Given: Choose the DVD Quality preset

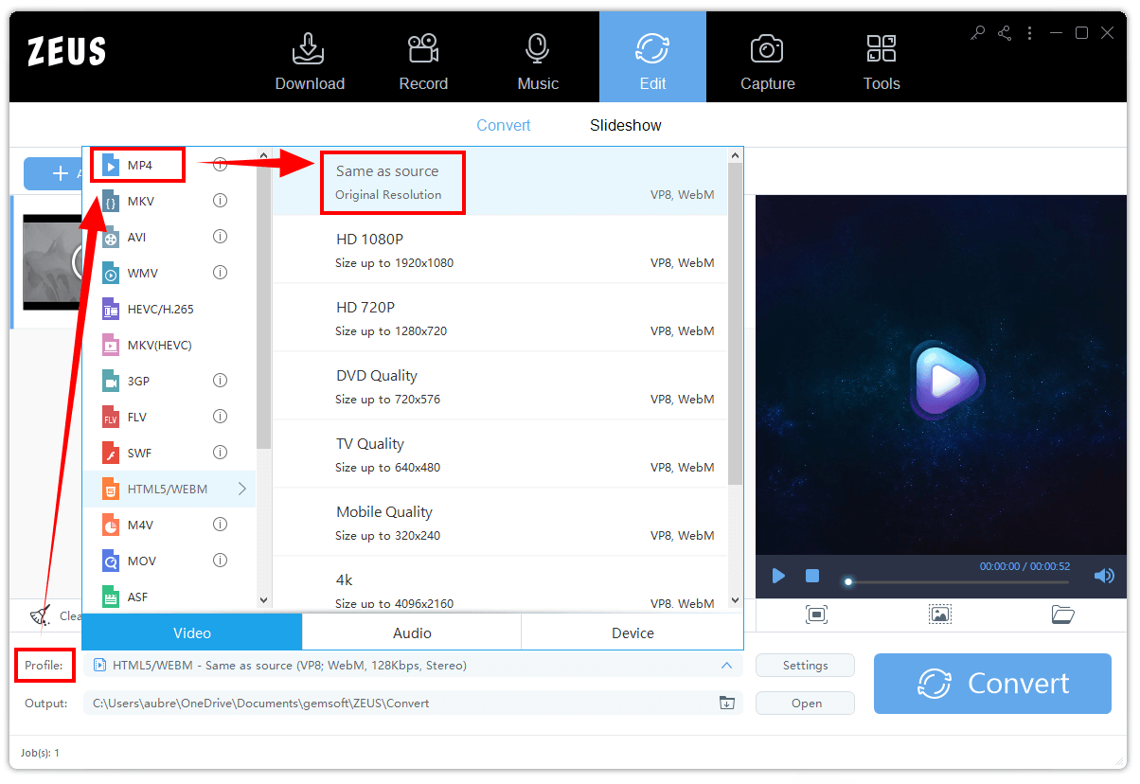Looking at the screenshot, I should click(500, 386).
